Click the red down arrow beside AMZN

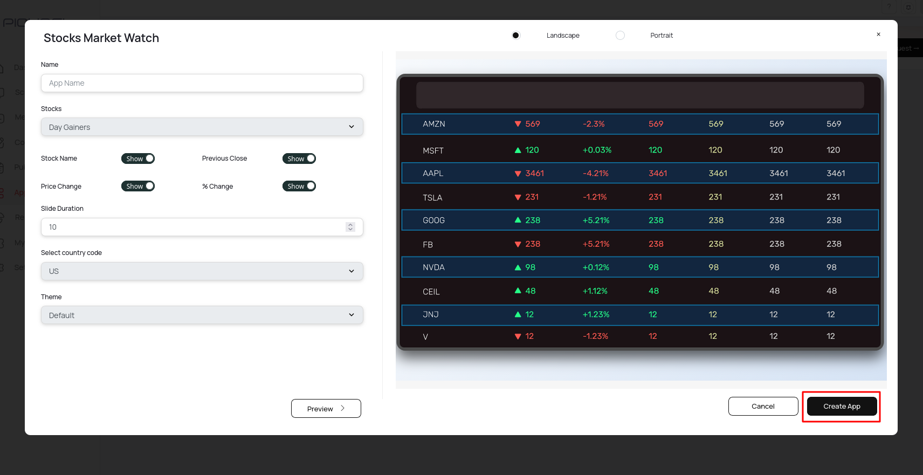point(518,124)
